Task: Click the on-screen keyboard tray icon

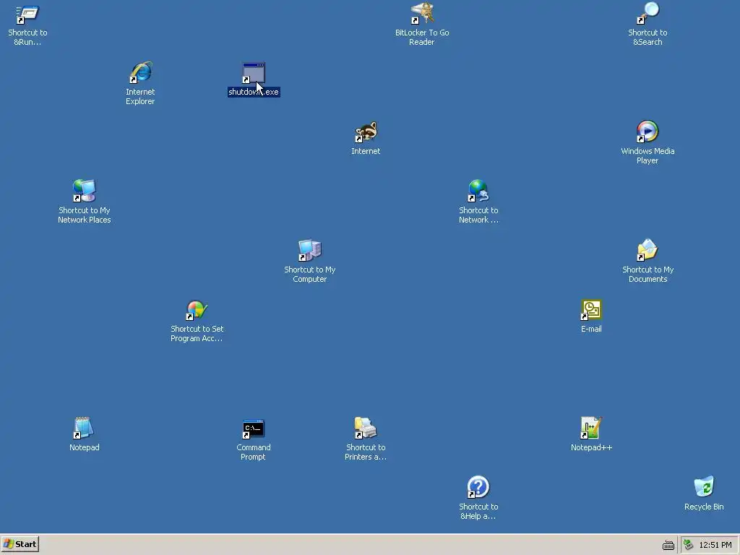Action: pos(668,545)
